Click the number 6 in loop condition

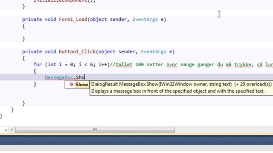(91, 65)
